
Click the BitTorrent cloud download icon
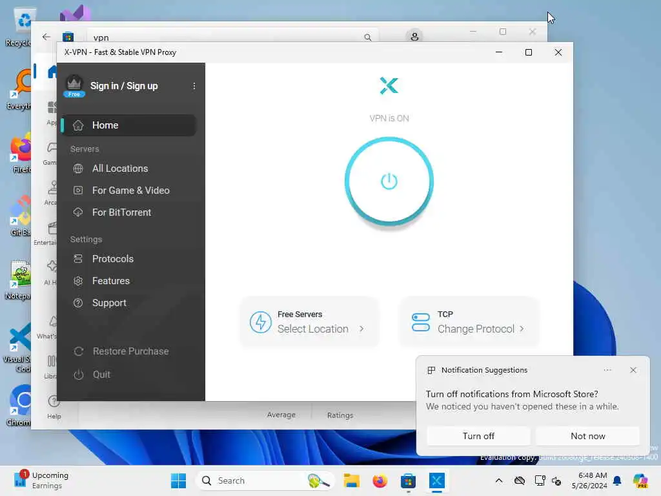click(78, 212)
